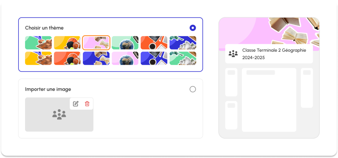Pick the orange sports balls theme
The height and width of the screenshot is (158, 338).
[67, 58]
